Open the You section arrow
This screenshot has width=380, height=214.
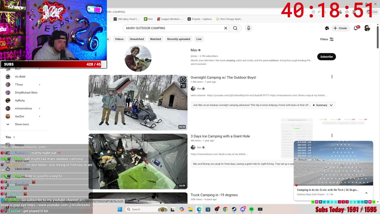pos(14,137)
